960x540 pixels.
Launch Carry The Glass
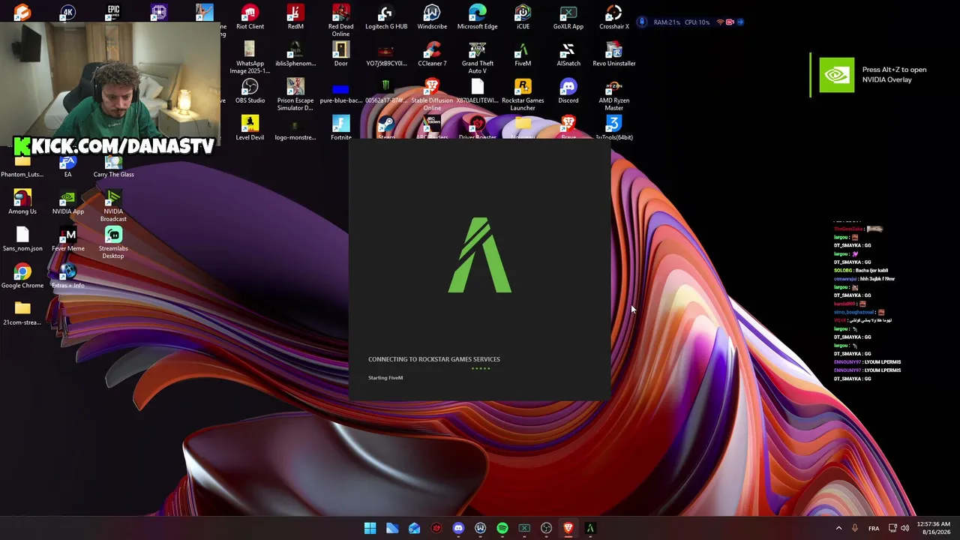pos(113,165)
